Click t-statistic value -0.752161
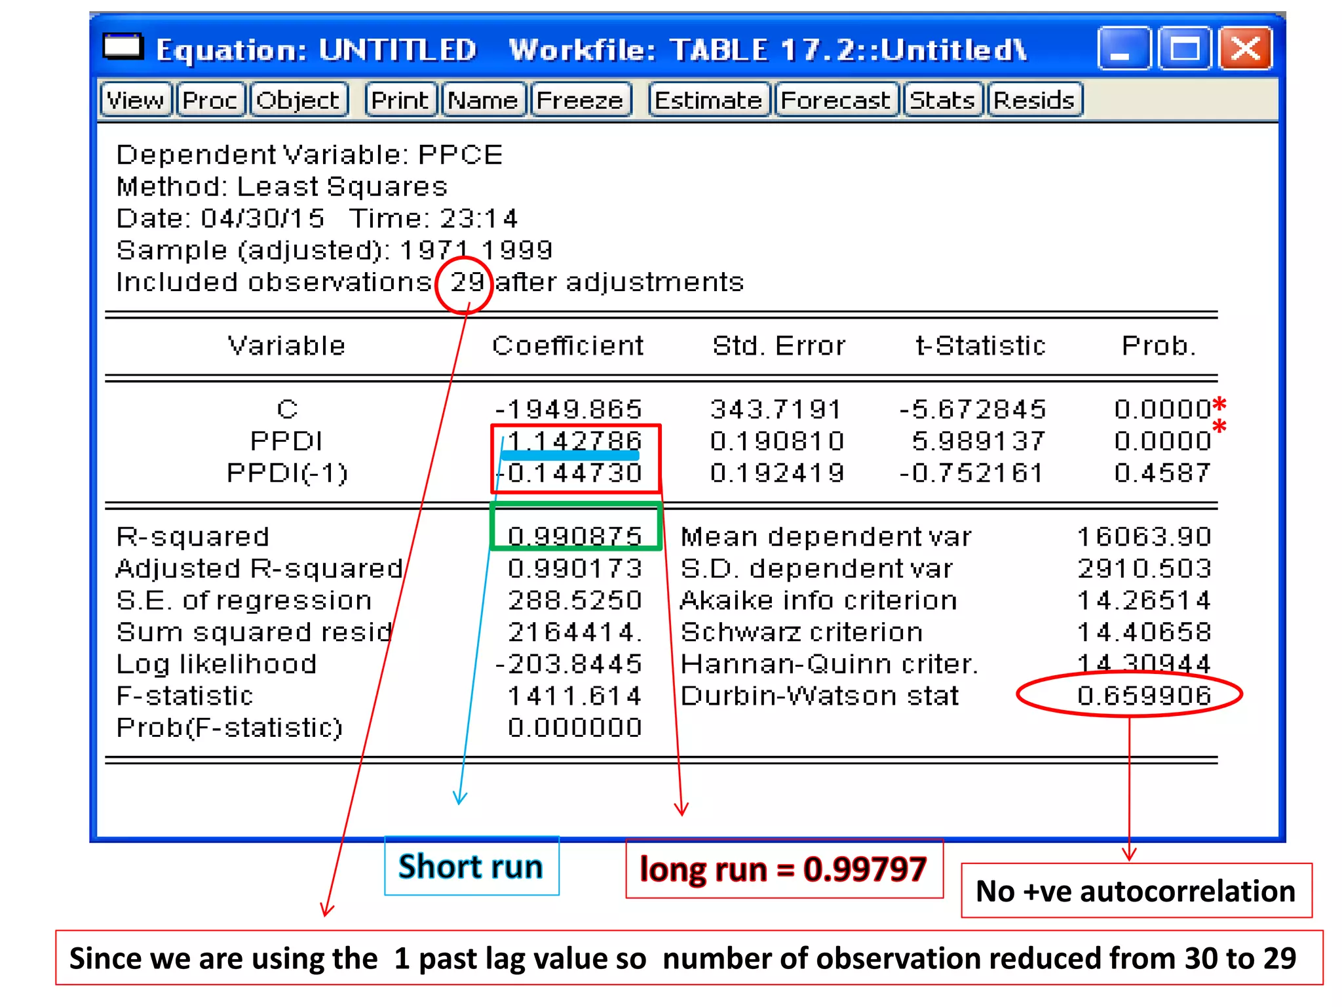 (971, 473)
